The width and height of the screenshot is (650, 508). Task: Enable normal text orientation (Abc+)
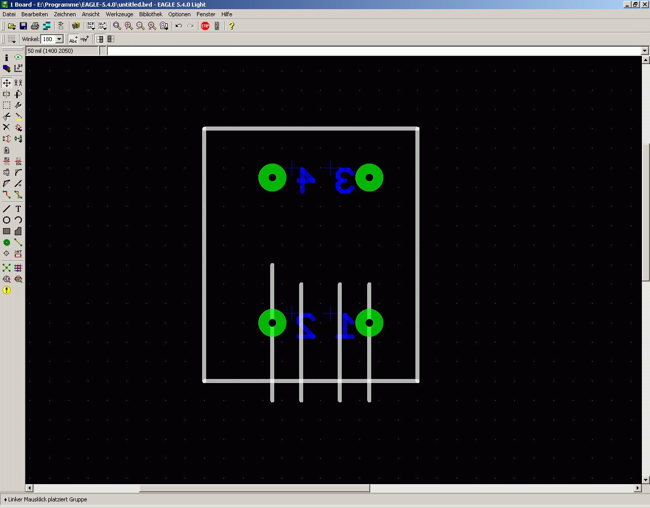click(x=73, y=39)
